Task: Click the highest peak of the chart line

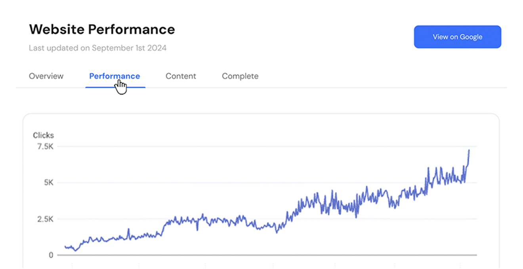Action: tap(469, 150)
